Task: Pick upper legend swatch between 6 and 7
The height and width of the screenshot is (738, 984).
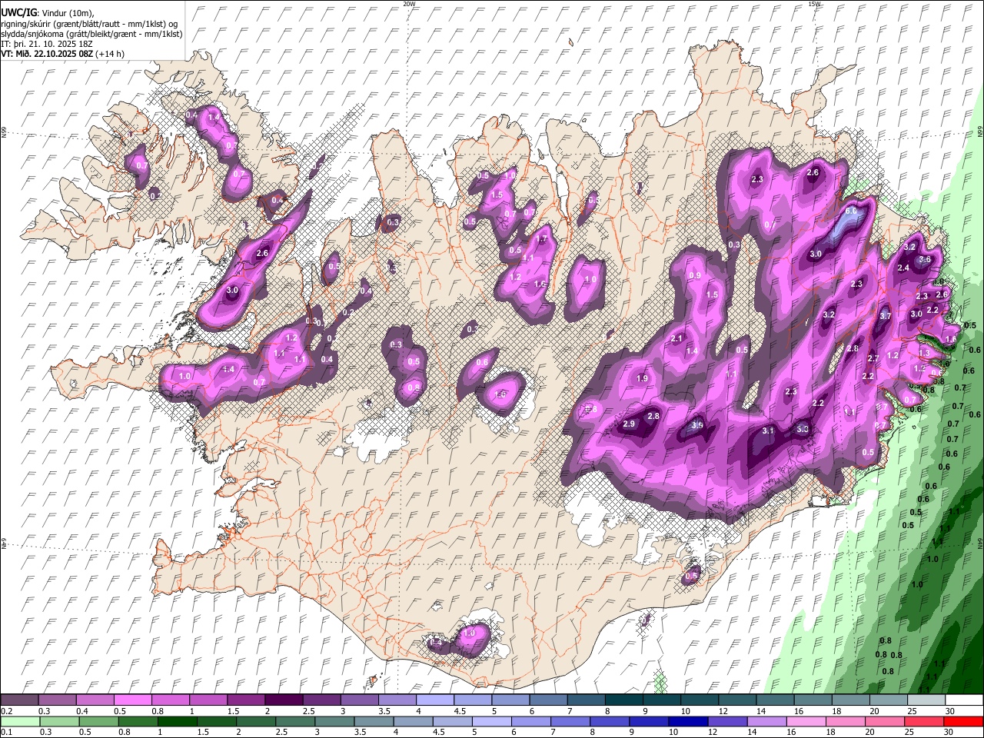Action: coord(547,700)
